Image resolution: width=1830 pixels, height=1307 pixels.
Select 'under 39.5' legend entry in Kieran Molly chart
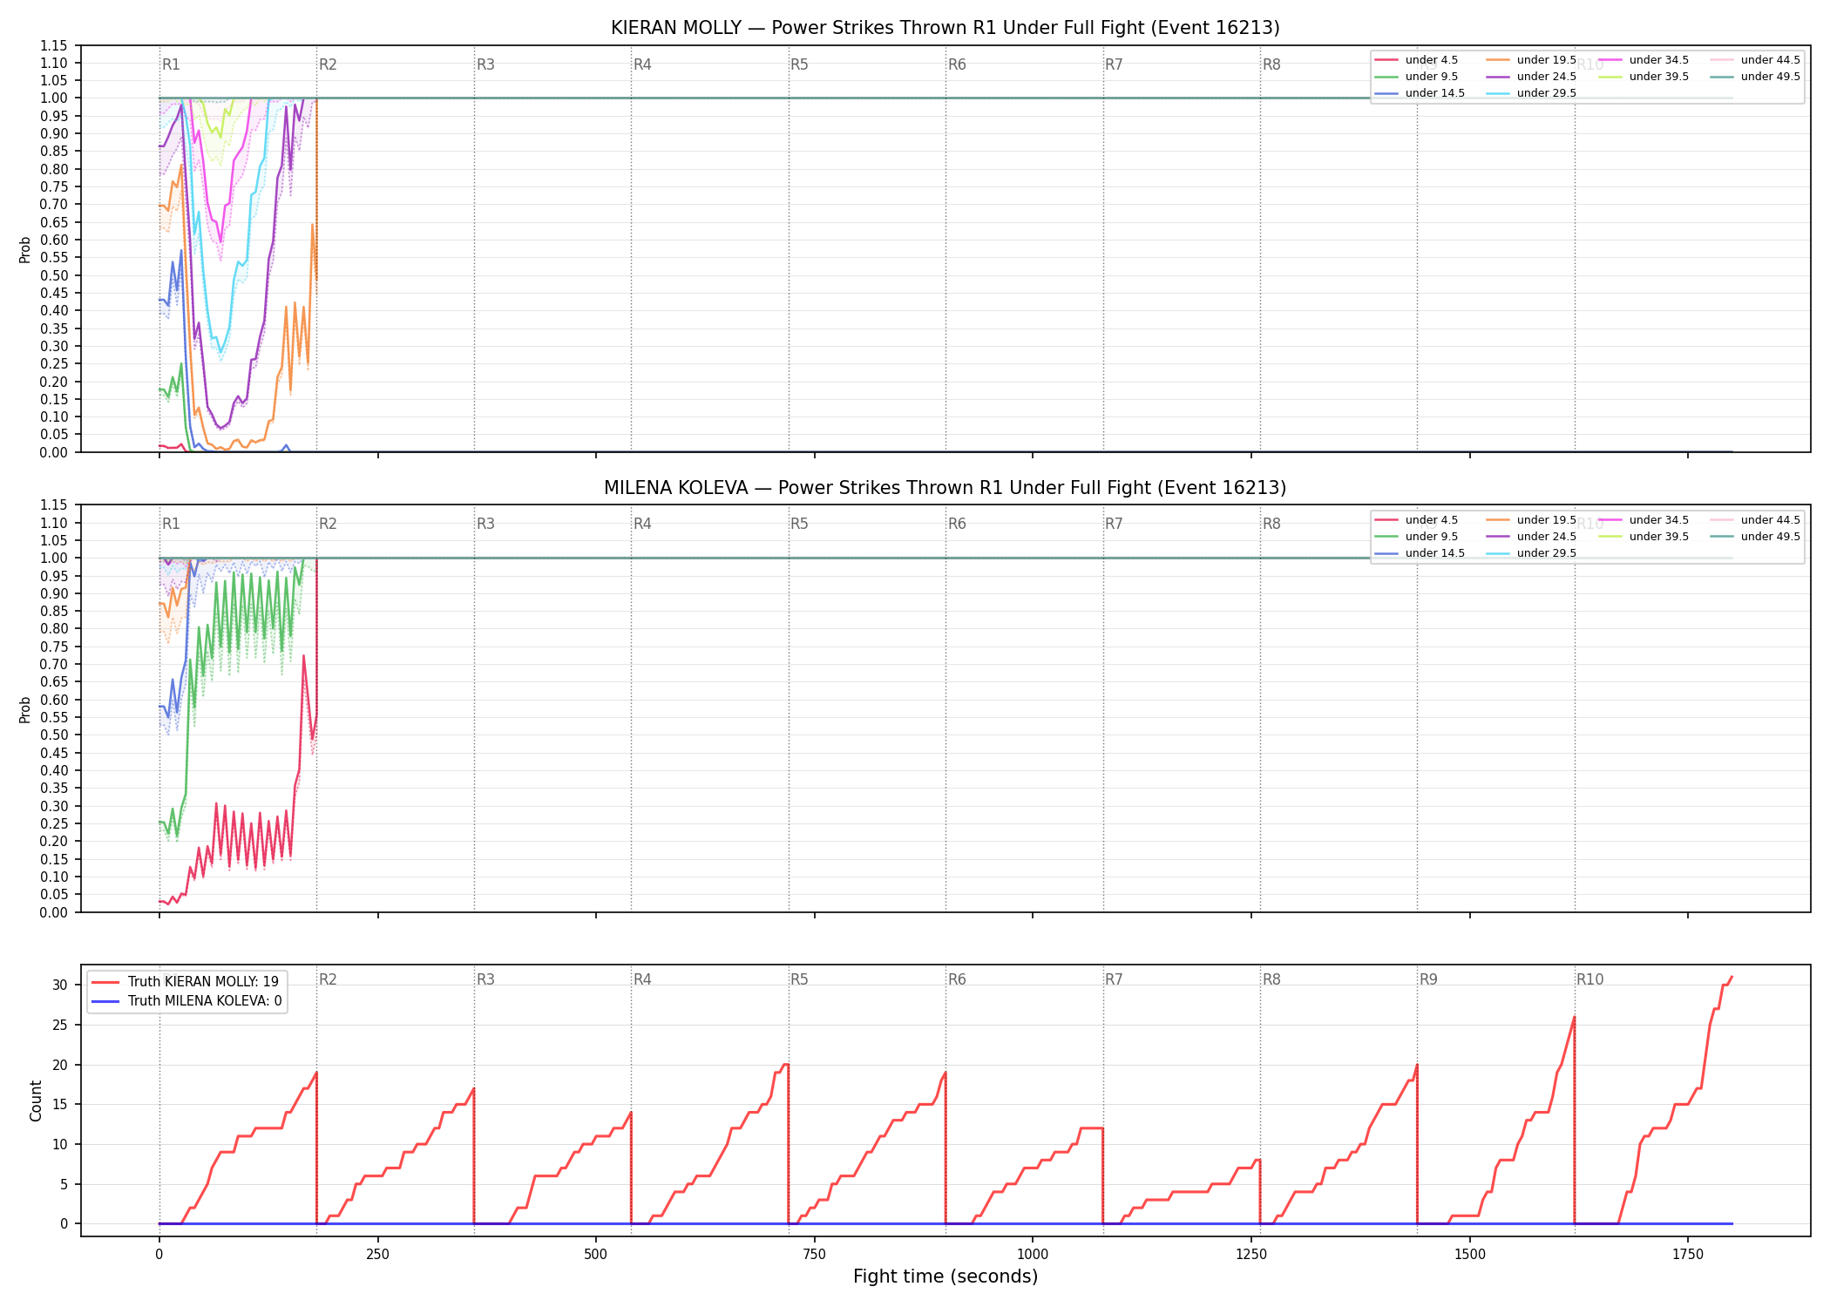coord(1644,77)
